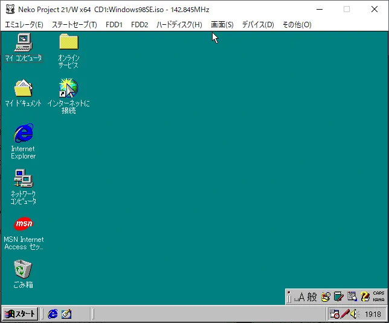The width and height of the screenshot is (389, 323).
Task: Open the IME properties icon
Action: point(352,296)
